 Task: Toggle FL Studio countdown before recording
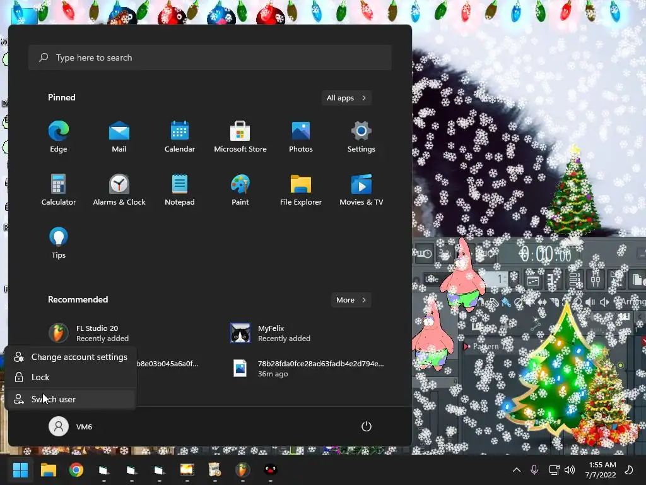pyautogui.click(x=445, y=254)
